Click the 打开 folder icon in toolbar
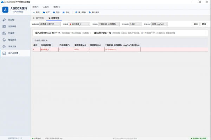 (x=44, y=12)
